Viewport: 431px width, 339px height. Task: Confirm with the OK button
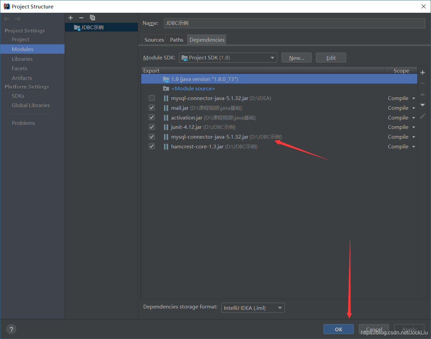coord(339,329)
